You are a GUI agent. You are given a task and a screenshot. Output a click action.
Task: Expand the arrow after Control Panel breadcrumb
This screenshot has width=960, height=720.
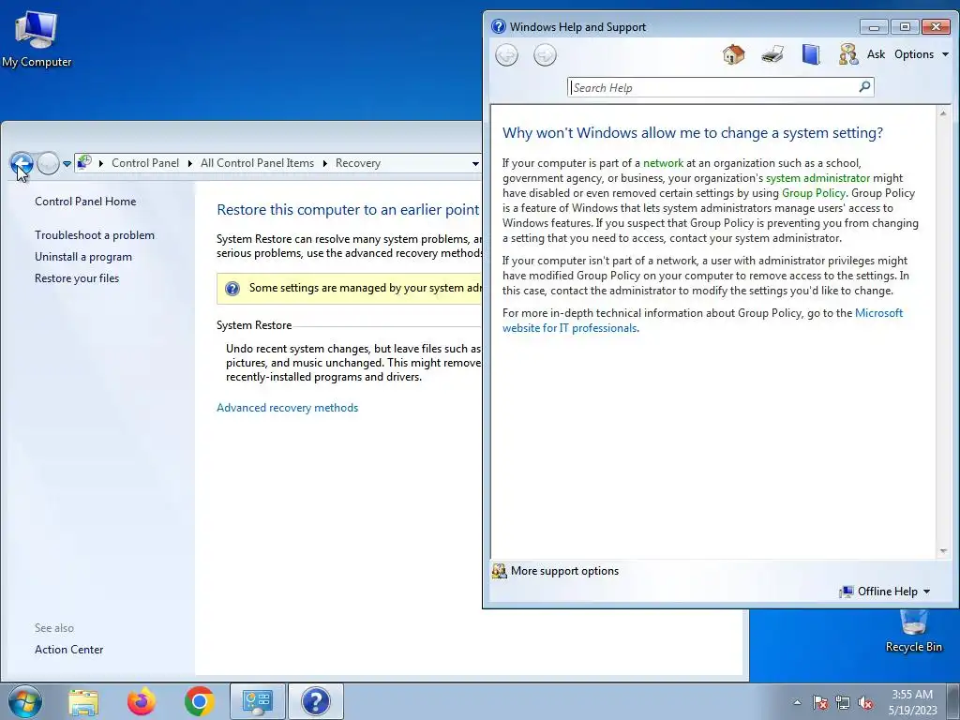coord(190,163)
